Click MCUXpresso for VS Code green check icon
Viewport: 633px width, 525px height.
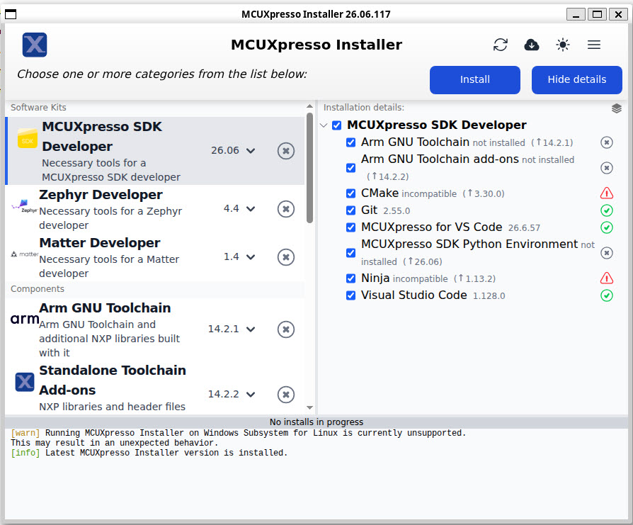tap(606, 227)
